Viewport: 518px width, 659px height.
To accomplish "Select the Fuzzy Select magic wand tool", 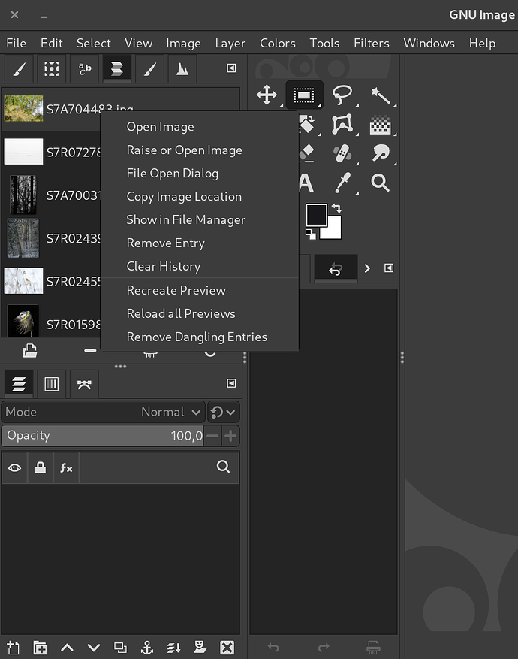I will pyautogui.click(x=380, y=95).
